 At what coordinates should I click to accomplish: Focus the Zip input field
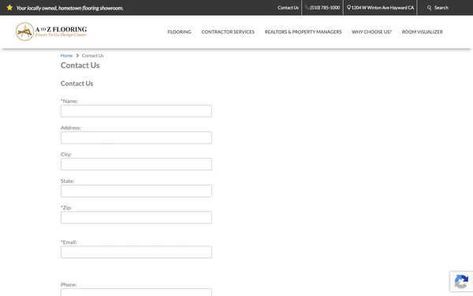pyautogui.click(x=136, y=218)
